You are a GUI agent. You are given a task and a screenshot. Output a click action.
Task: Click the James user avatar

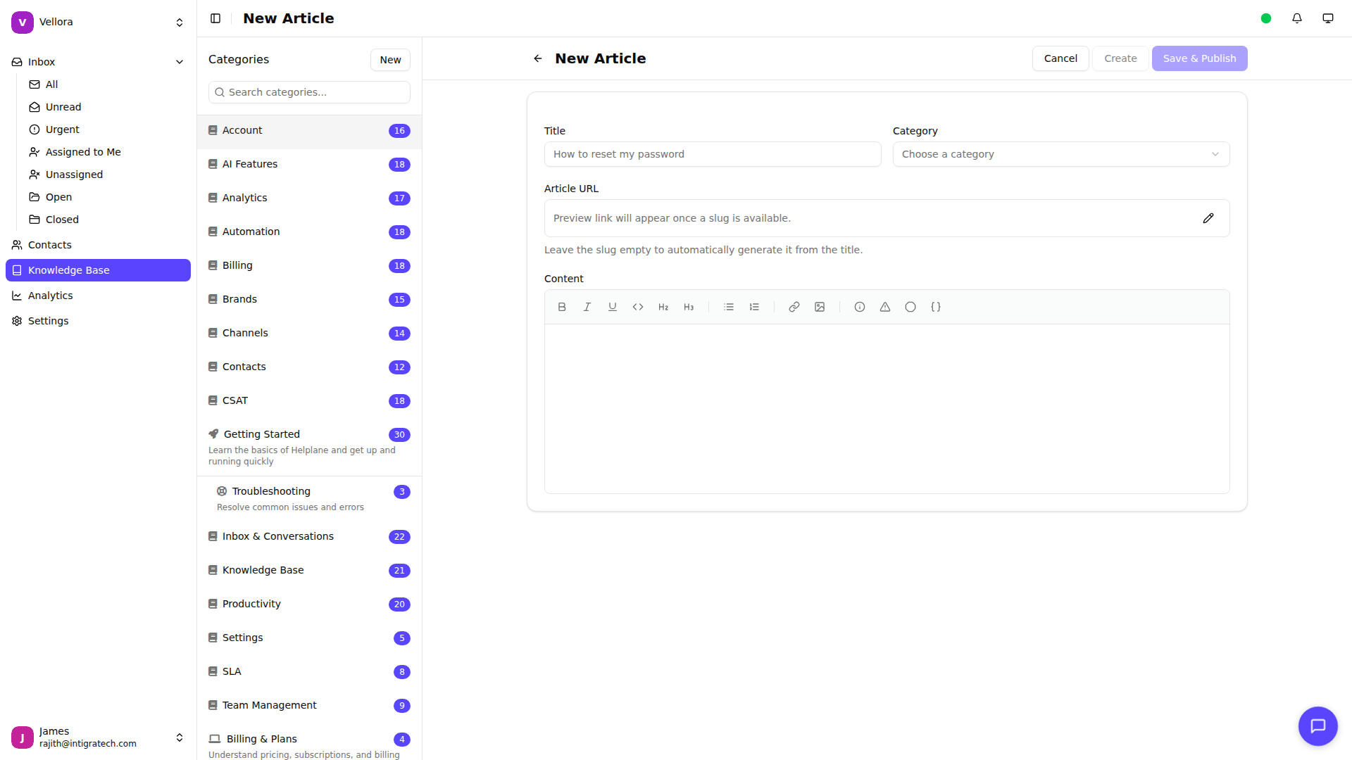(23, 737)
